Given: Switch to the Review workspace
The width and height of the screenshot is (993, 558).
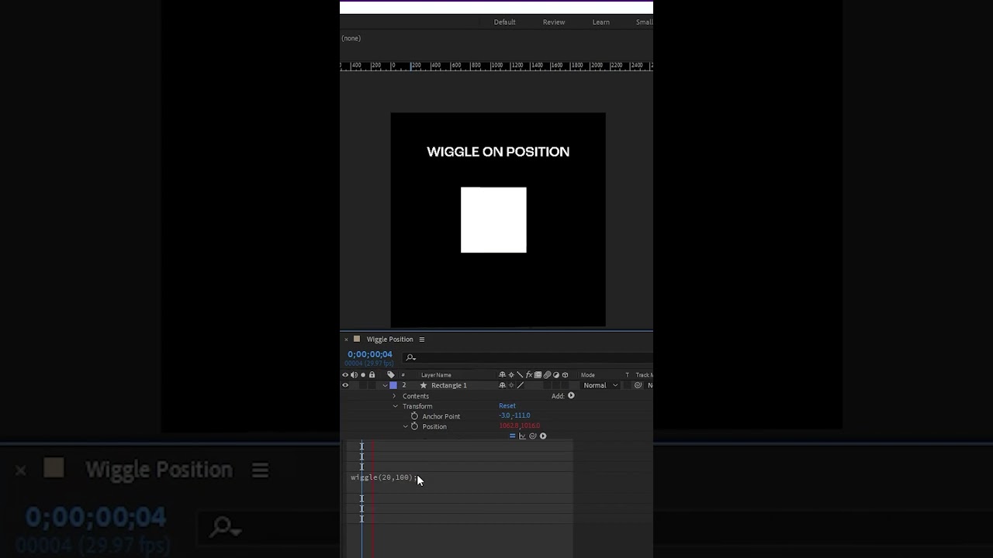Looking at the screenshot, I should pos(554,22).
